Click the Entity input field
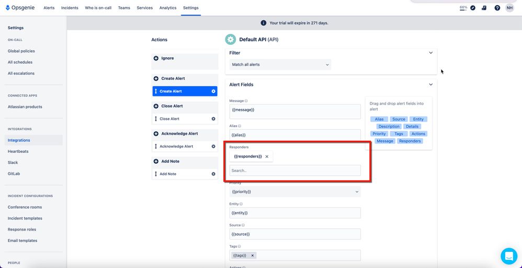 pyautogui.click(x=295, y=213)
